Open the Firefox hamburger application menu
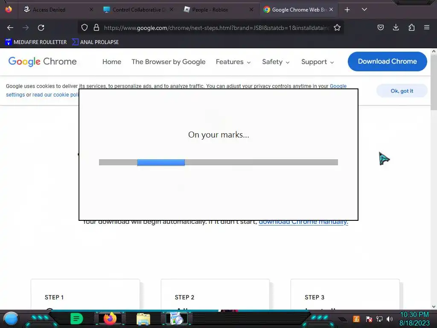 tap(427, 27)
